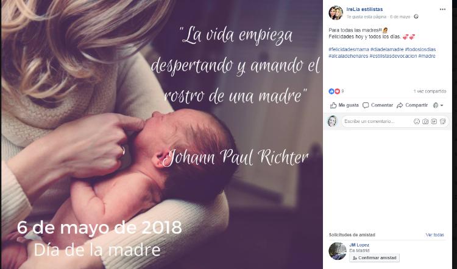
Task: Open the IreLia estilistas profile picture
Action: pyautogui.click(x=336, y=13)
